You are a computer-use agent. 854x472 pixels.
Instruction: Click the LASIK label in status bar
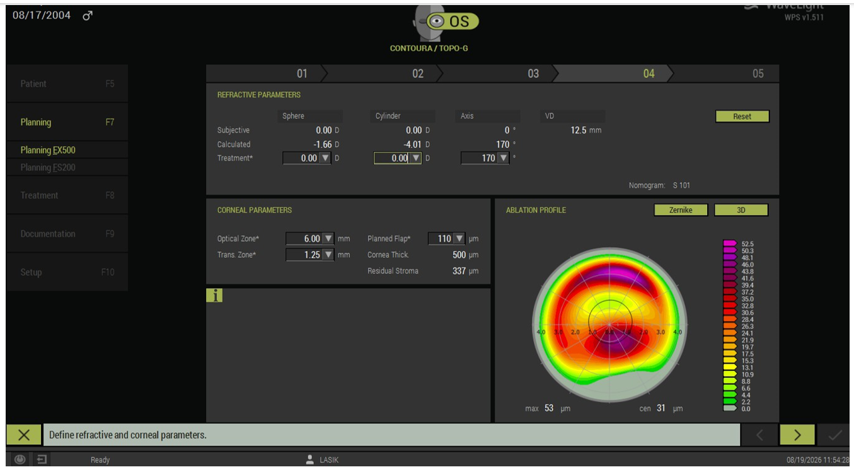329,460
